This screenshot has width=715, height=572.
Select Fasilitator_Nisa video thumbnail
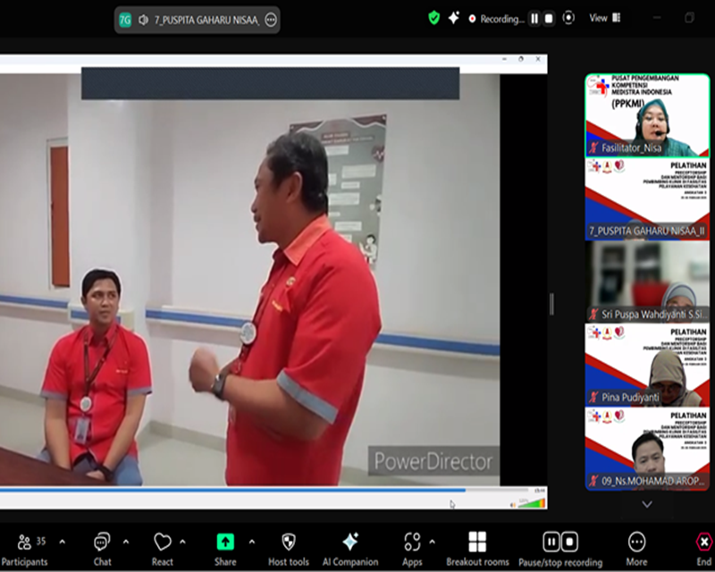(647, 114)
